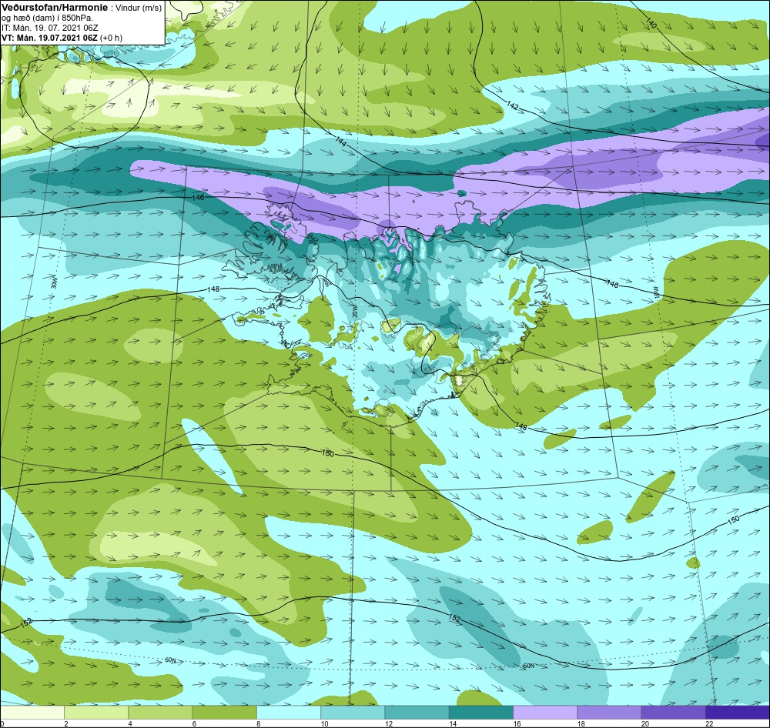Click the '(+0 h)' forecast offset text
Image resolution: width=770 pixels, height=728 pixels.
coord(111,38)
